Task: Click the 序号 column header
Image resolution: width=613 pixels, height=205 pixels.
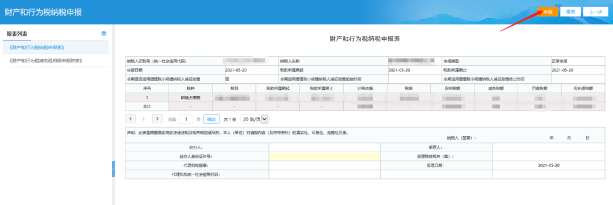Action: coord(146,89)
